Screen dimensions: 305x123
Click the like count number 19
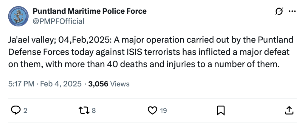(163, 111)
